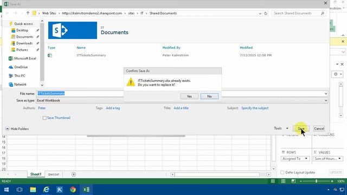Add a new sheet with plus icon
Screen dimensions: 347x195
pyautogui.click(x=74, y=174)
